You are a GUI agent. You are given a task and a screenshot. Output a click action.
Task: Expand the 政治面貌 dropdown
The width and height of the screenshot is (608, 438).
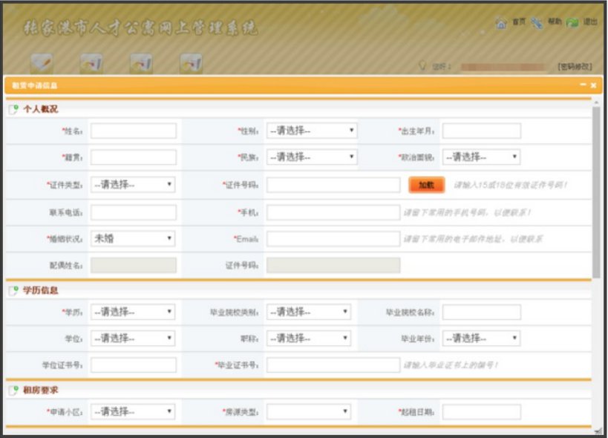click(481, 157)
